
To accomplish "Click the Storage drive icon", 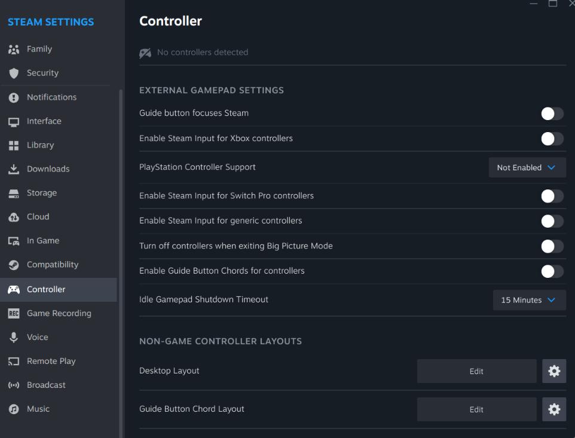I will pyautogui.click(x=14, y=193).
